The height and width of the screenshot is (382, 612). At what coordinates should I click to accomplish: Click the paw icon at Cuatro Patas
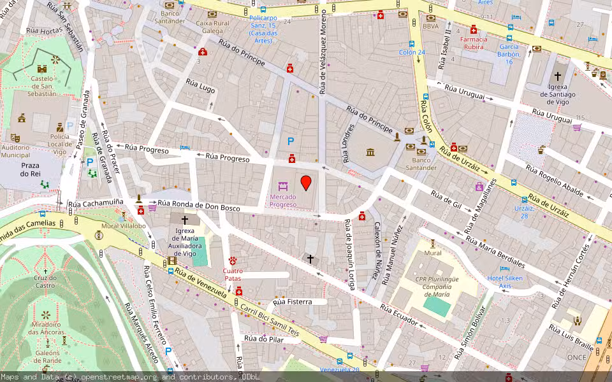click(232, 261)
